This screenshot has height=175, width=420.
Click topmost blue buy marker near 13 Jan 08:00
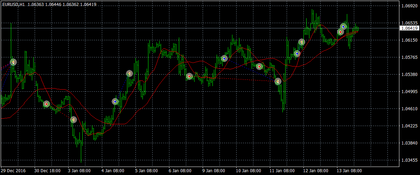tap(343, 27)
